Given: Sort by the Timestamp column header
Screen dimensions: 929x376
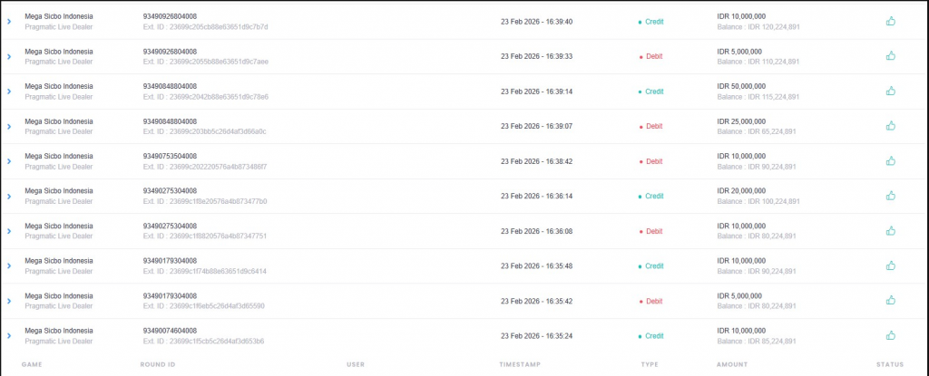Looking at the screenshot, I should [x=520, y=365].
